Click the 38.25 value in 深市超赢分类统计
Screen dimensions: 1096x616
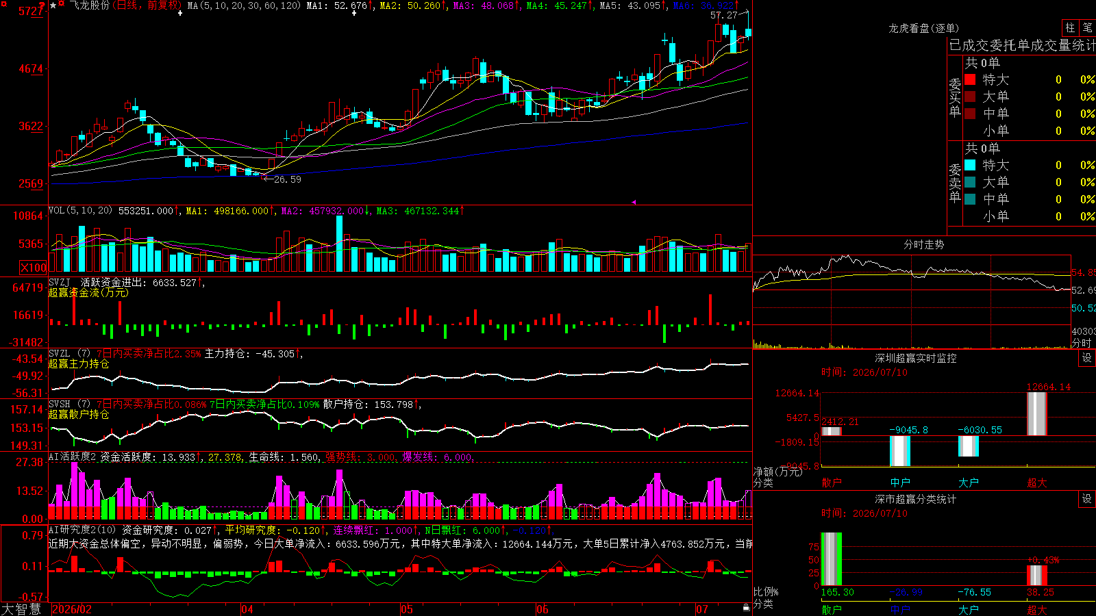click(1041, 592)
